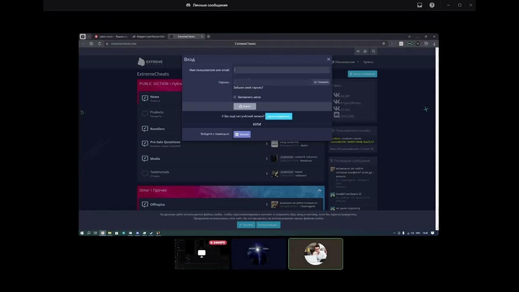Toggle the Запомнить меня checkbox
The image size is (519, 292).
pos(235,97)
